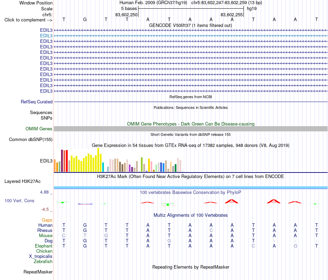The width and height of the screenshot is (328, 280).
Task: Open the GENCODE V50lift37 track title
Action: click(x=191, y=25)
